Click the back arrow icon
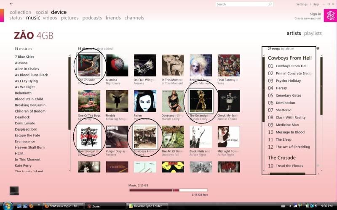Screen dimensions: 337x210 point(12,4)
